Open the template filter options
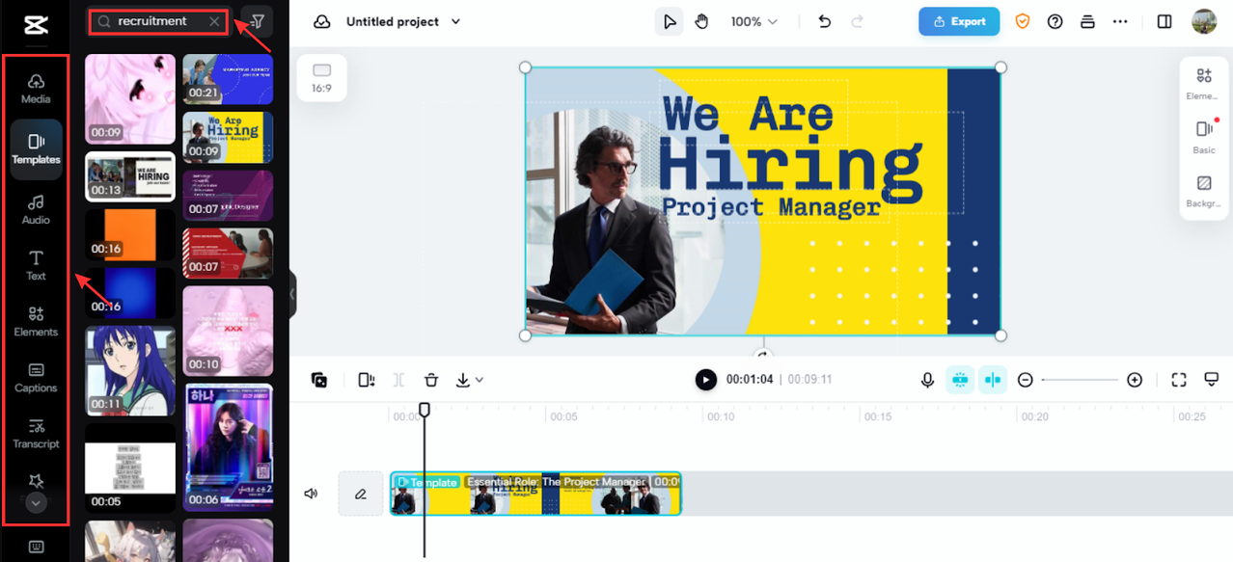This screenshot has width=1233, height=562. coord(257,21)
